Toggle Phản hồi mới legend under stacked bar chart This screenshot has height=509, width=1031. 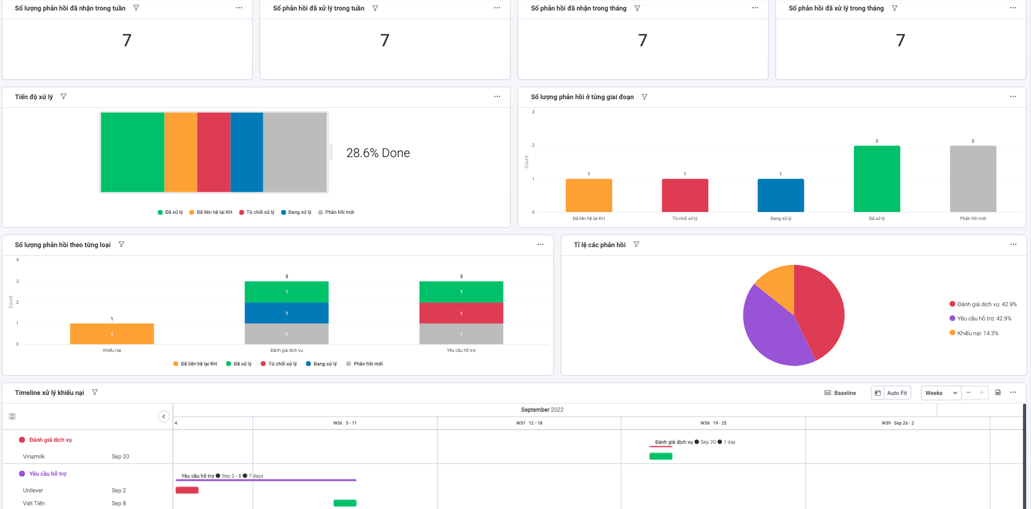[364, 364]
